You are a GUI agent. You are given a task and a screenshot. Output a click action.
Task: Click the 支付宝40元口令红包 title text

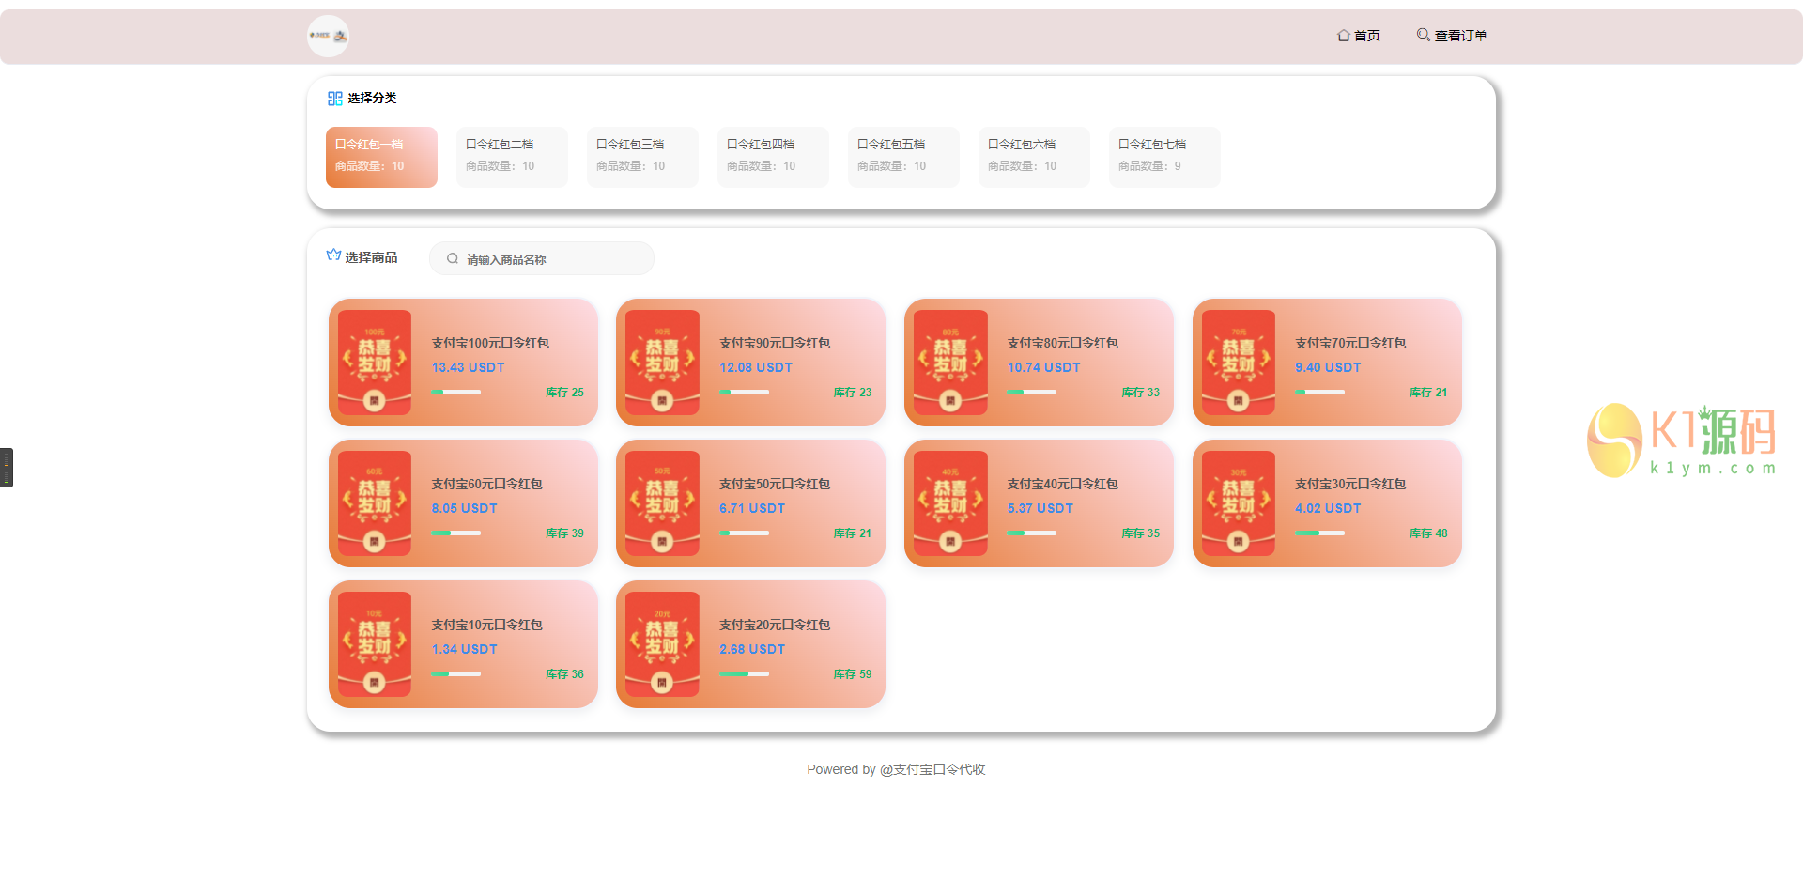click(1063, 484)
